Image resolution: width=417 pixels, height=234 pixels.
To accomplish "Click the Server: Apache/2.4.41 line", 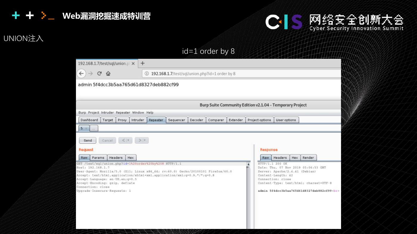I will pos(287,172).
